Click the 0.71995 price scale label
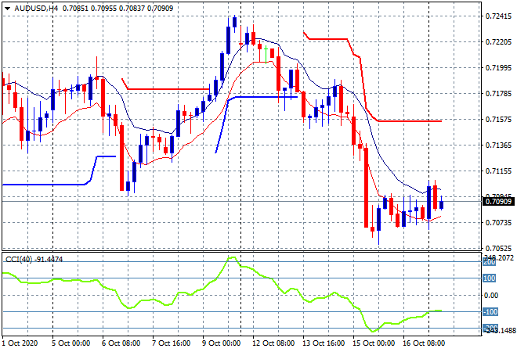Image resolution: width=517 pixels, height=352 pixels. 498,67
